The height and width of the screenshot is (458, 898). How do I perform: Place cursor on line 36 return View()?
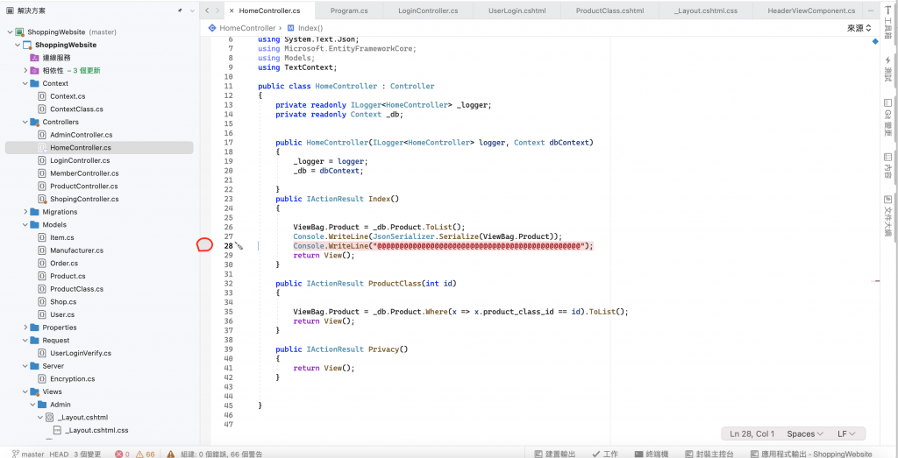(x=324, y=321)
